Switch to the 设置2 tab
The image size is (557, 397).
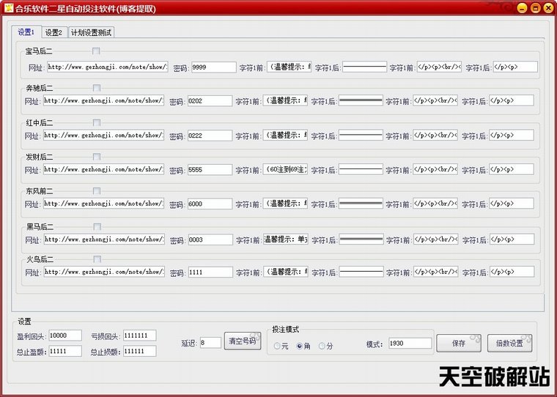54,32
